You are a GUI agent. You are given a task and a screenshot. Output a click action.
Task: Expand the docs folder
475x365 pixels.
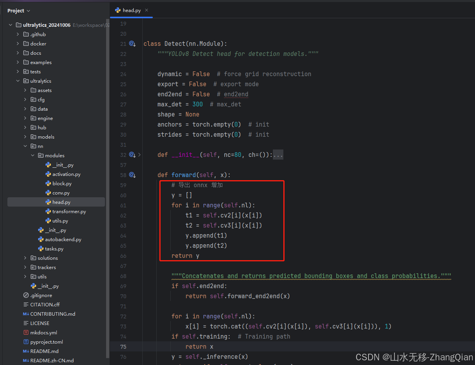tap(18, 53)
